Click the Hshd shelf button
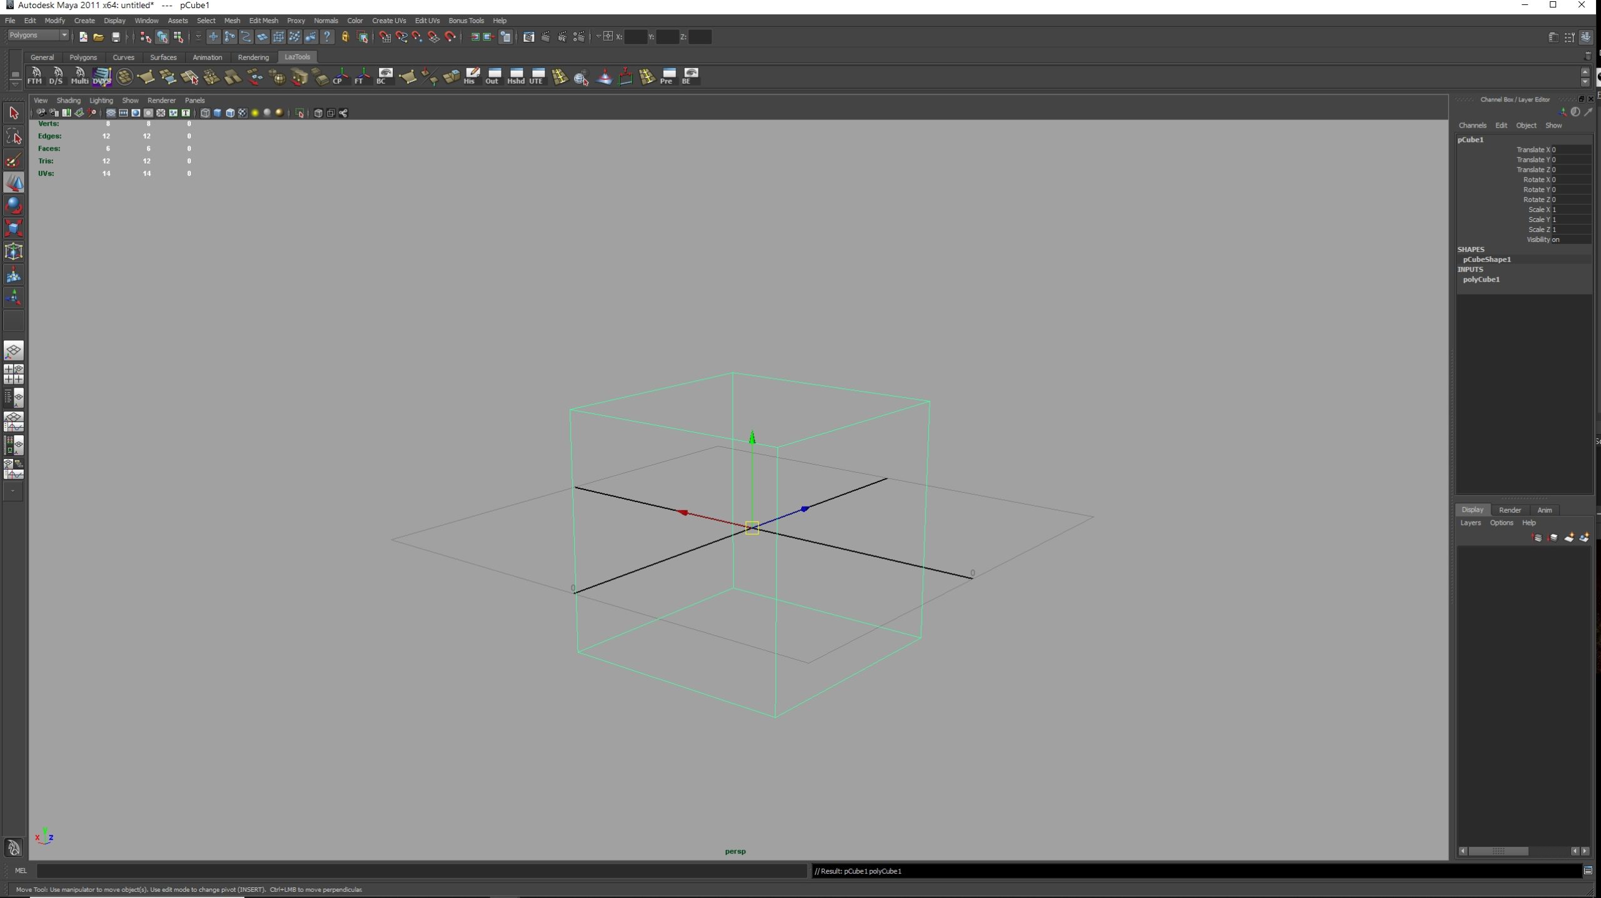 click(515, 76)
